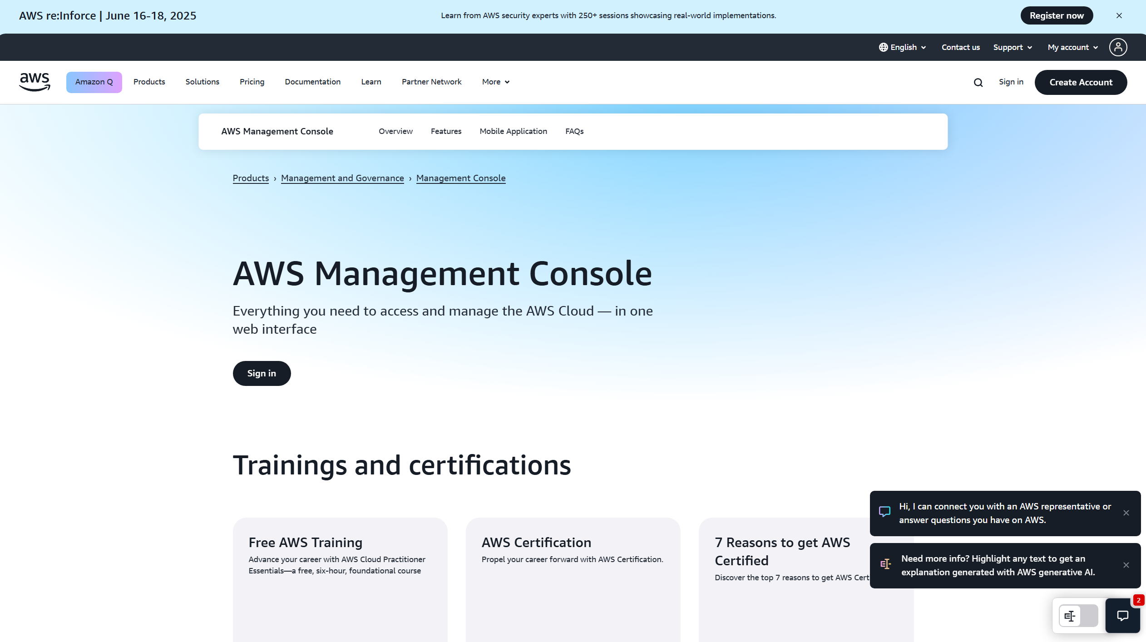Viewport: 1146px width, 642px height.
Task: Select the Features tab
Action: click(x=446, y=132)
